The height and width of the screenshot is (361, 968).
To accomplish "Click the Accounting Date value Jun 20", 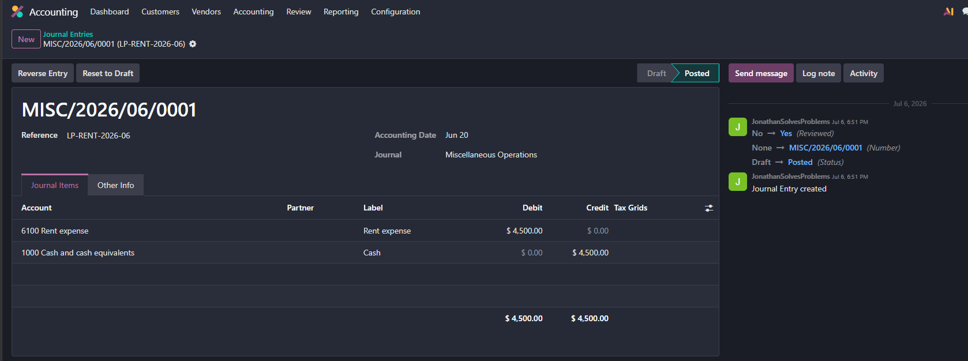I will (x=457, y=135).
